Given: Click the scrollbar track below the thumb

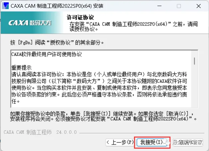Looking at the screenshot, I should pos(195,86).
